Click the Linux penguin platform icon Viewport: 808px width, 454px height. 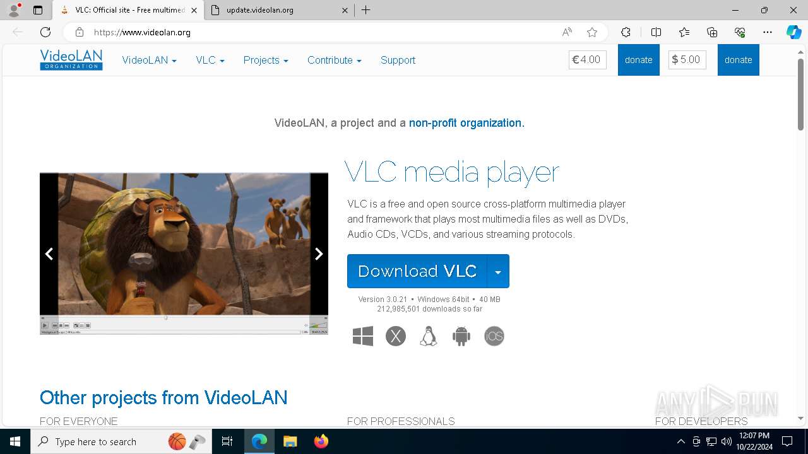pyautogui.click(x=429, y=336)
